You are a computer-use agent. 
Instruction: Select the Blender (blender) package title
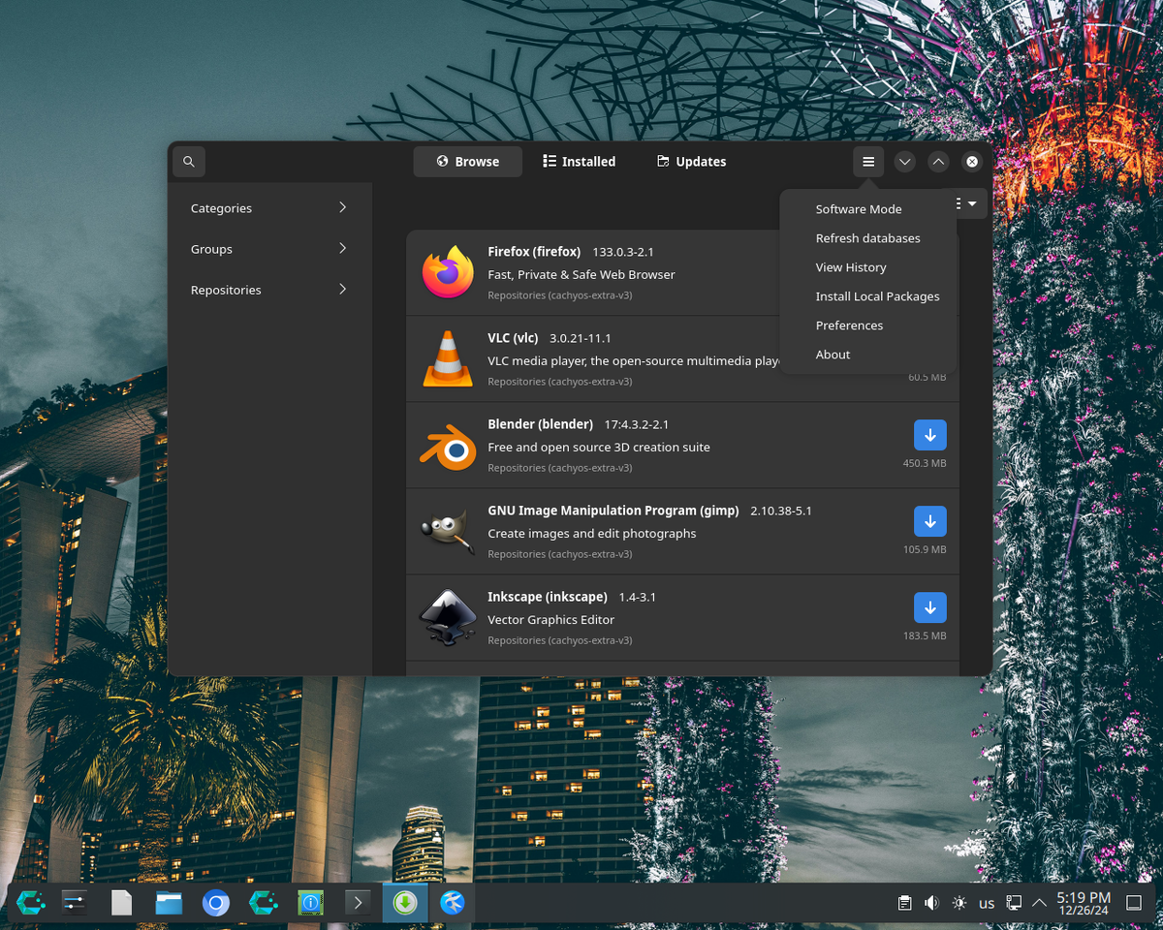540,424
